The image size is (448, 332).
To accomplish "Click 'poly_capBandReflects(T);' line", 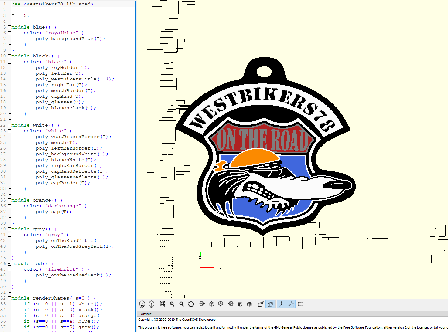I will [72, 171].
